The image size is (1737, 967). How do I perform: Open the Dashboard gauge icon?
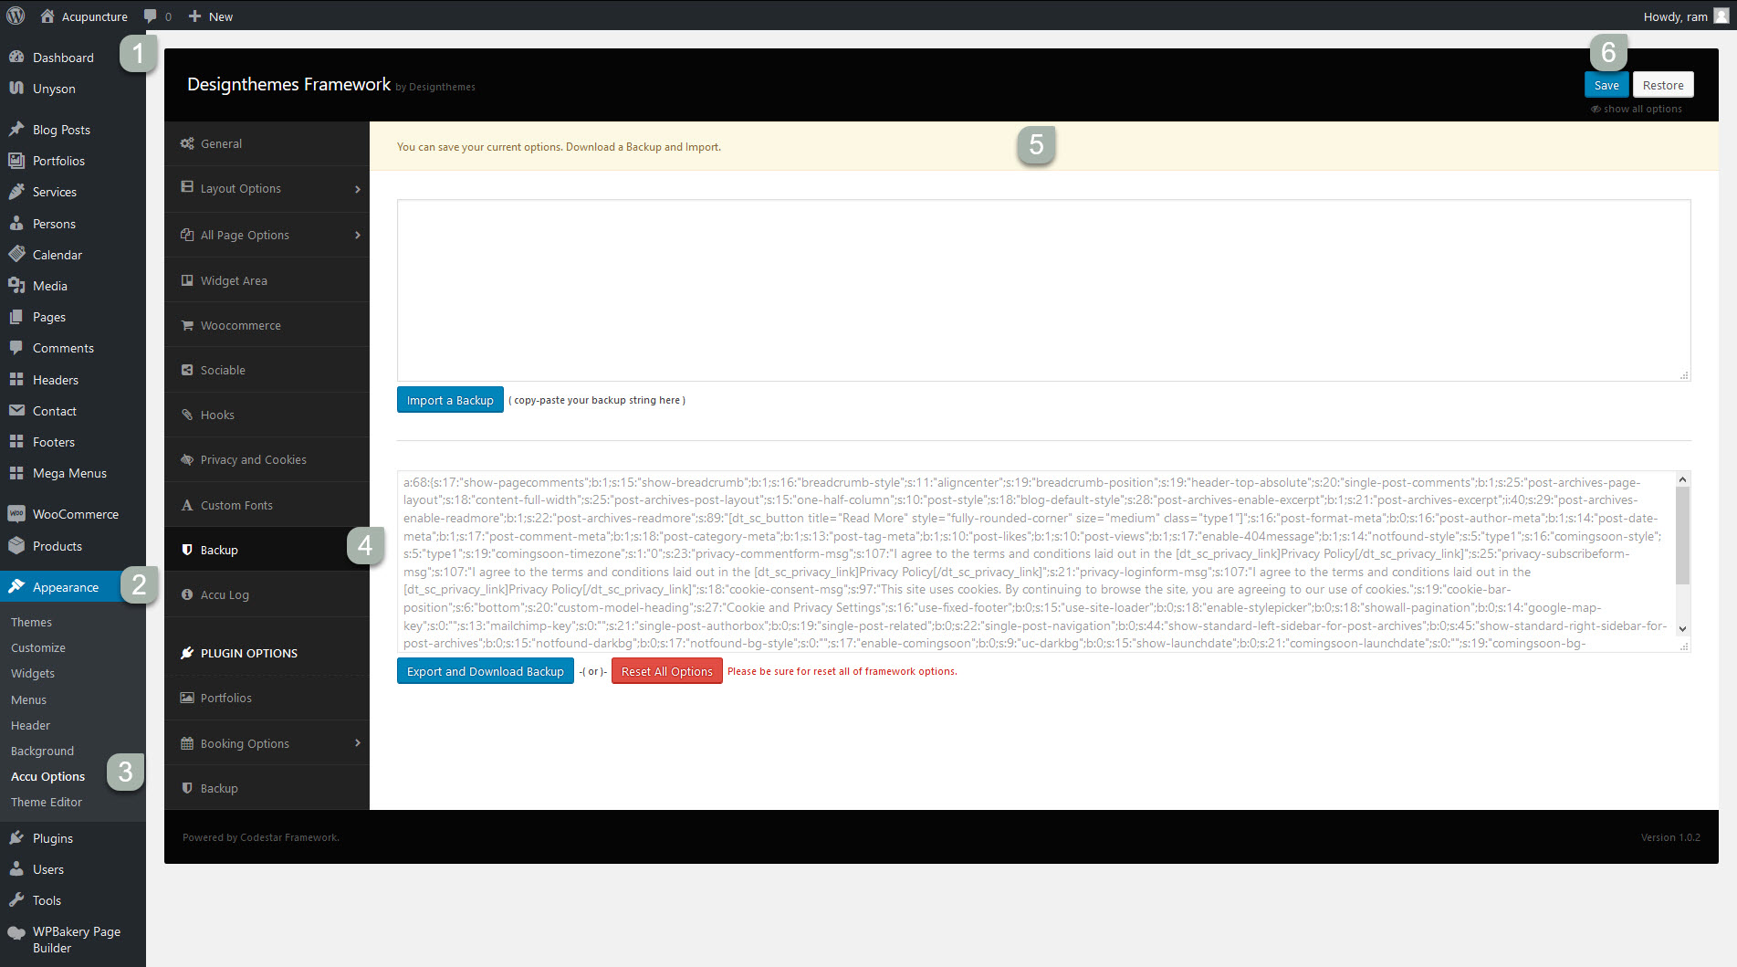[16, 57]
